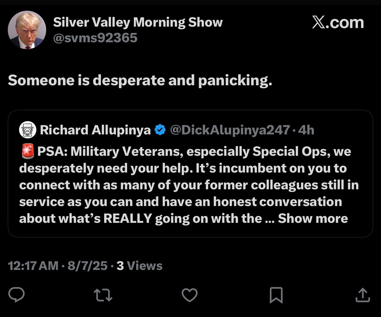Click the red siren emoji
Image resolution: width=381 pixels, height=317 pixels.
click(x=27, y=151)
